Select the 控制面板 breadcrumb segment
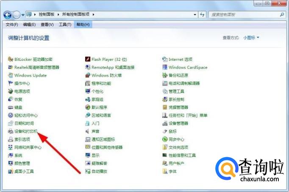Screen dimensions: 289x192 click(x=47, y=14)
